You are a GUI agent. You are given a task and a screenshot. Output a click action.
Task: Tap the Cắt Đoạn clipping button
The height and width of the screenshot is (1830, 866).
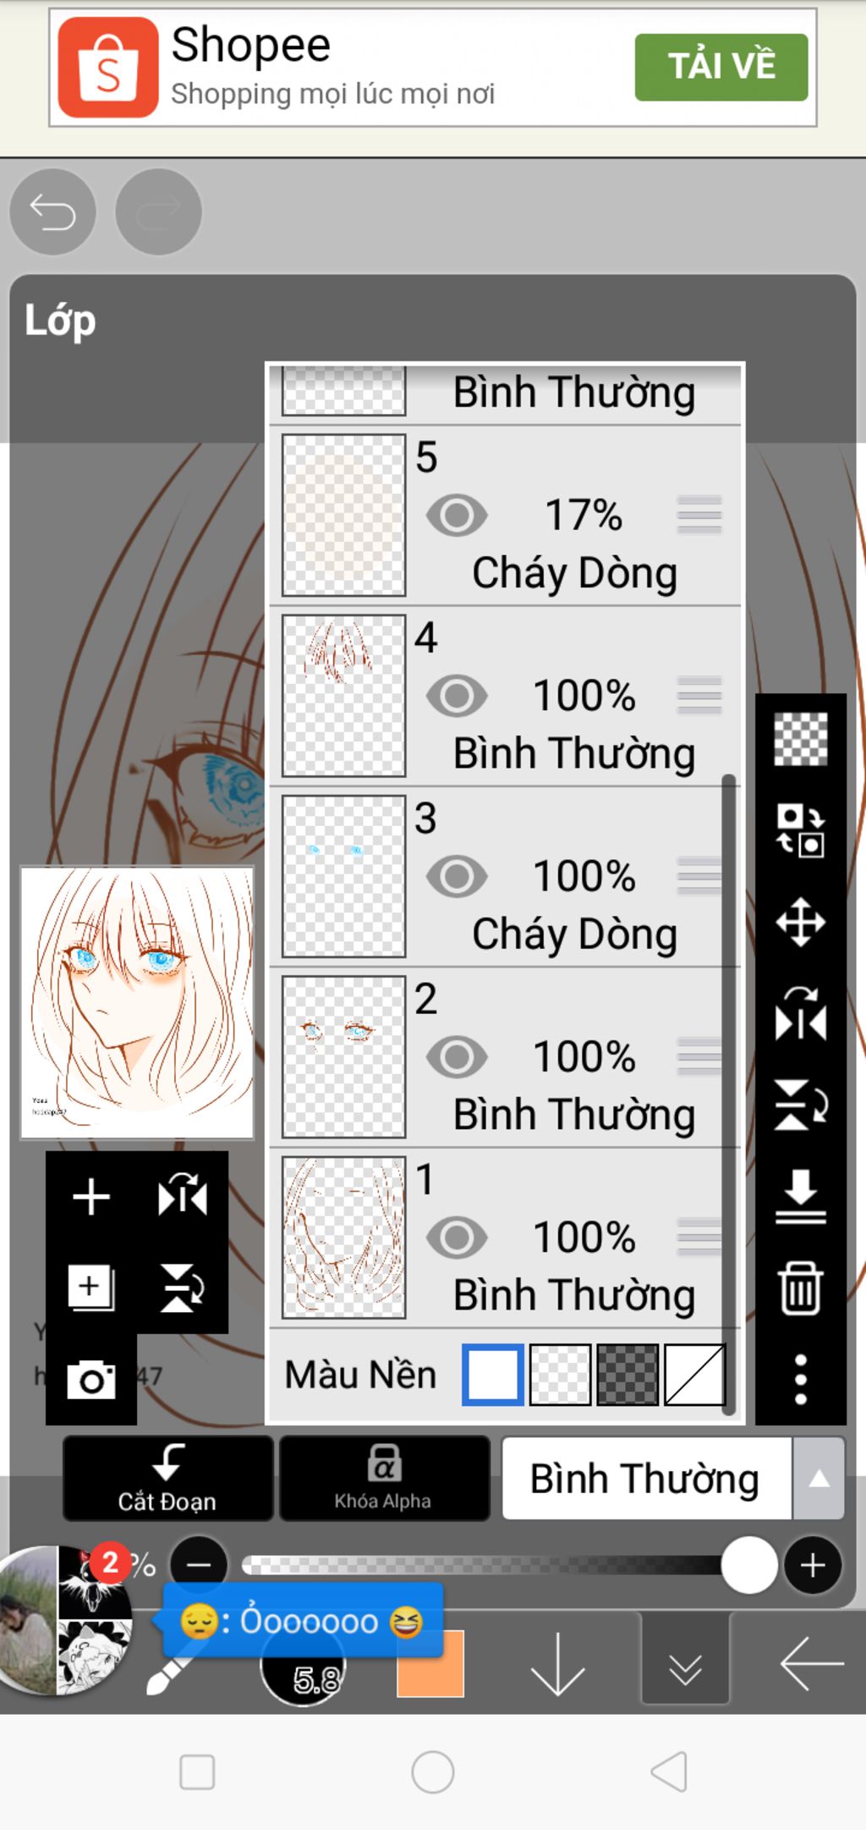(167, 1478)
